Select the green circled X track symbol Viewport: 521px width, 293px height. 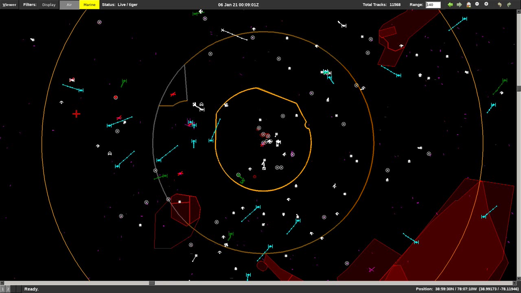[x=239, y=175]
